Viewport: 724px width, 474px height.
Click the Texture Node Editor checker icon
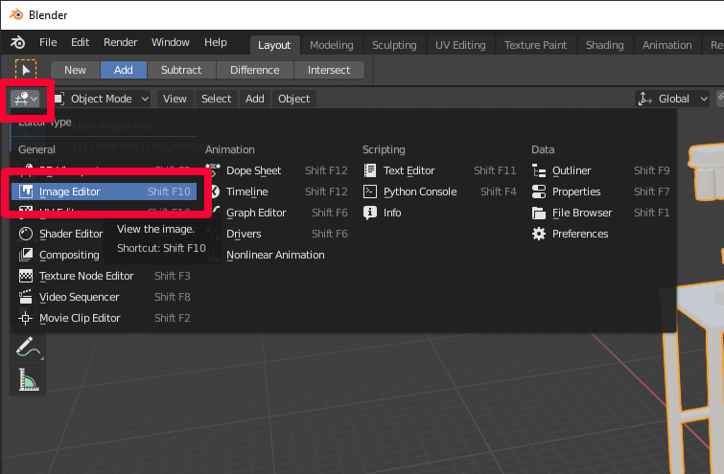pos(26,276)
